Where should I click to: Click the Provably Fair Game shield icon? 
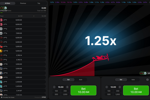click(x=2, y=97)
